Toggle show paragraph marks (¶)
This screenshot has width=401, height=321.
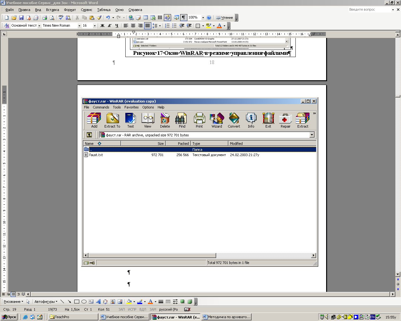184,18
